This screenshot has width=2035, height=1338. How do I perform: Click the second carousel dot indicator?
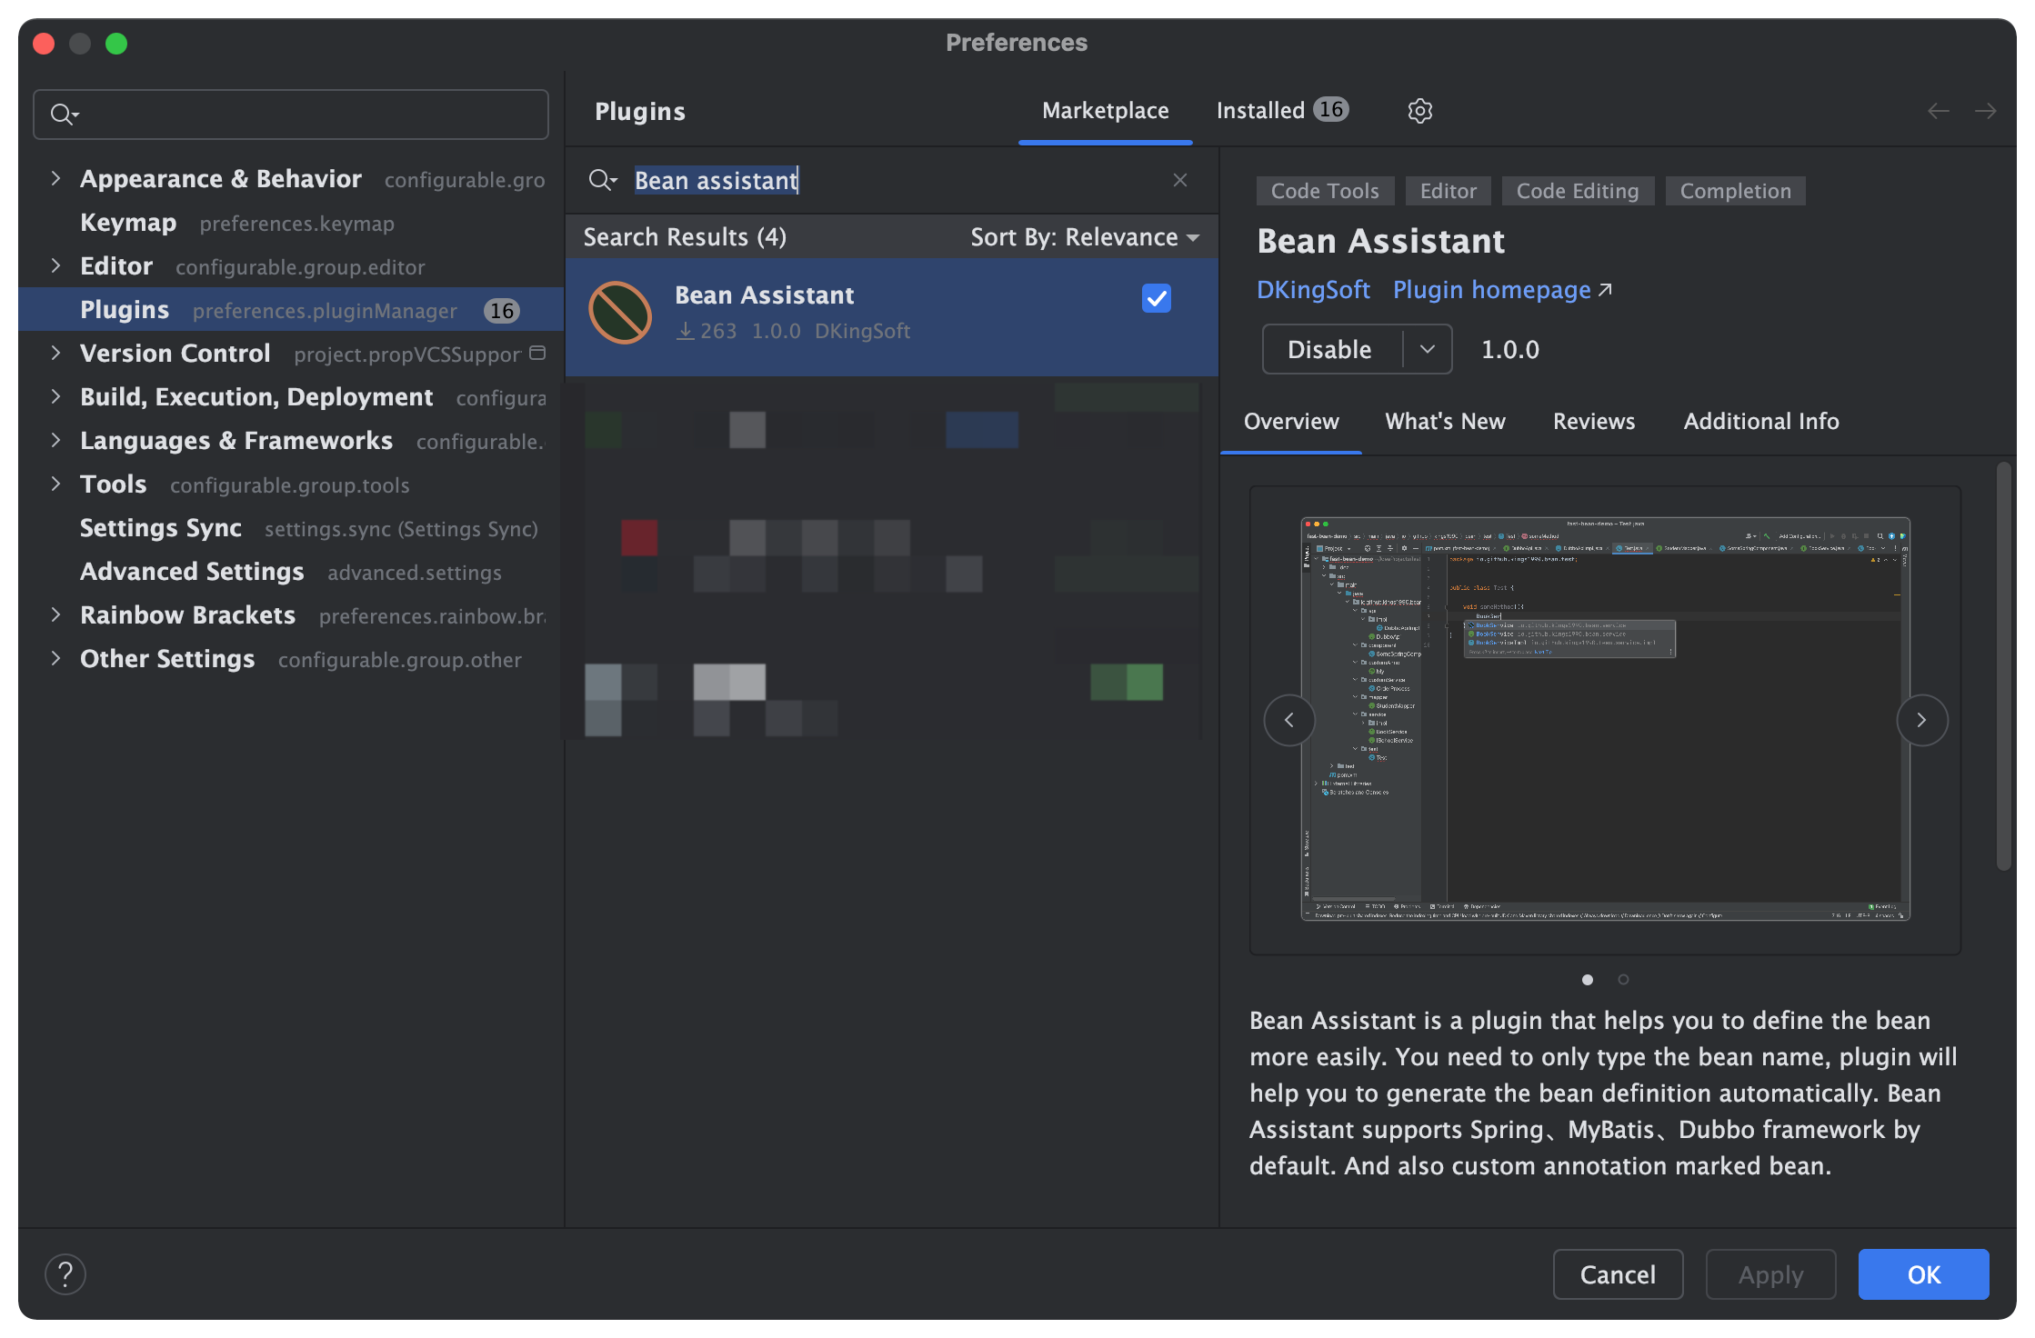(x=1623, y=978)
